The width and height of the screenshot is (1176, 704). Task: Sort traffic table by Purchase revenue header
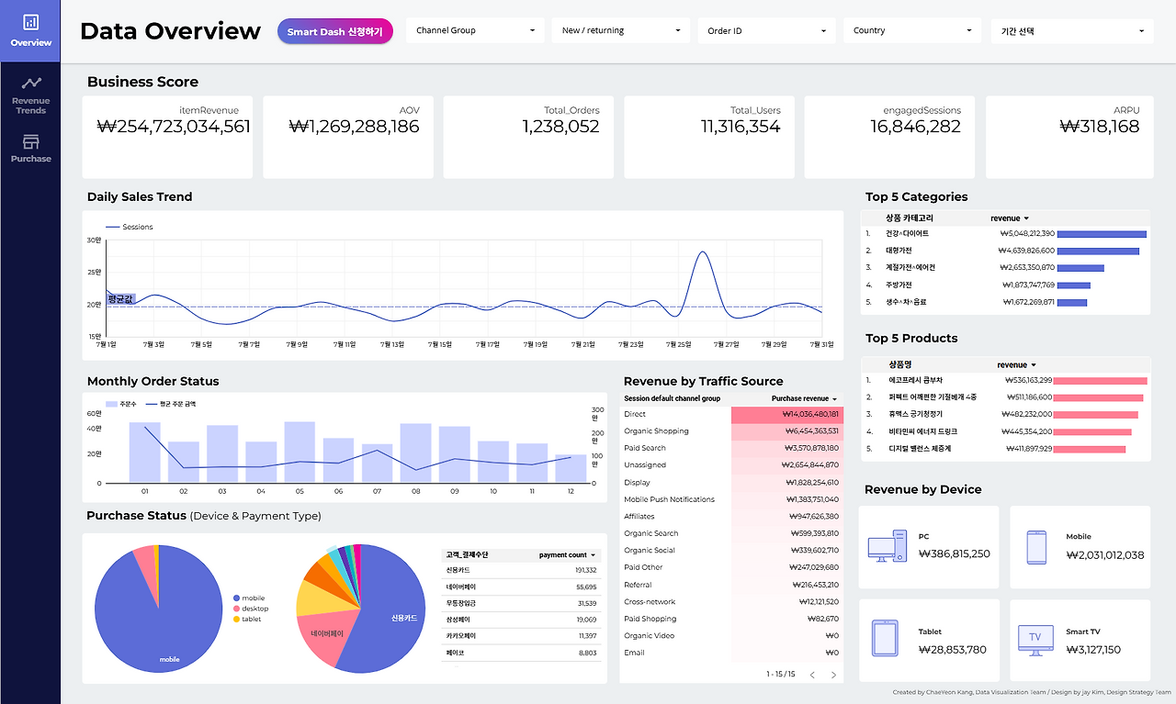pyautogui.click(x=805, y=398)
